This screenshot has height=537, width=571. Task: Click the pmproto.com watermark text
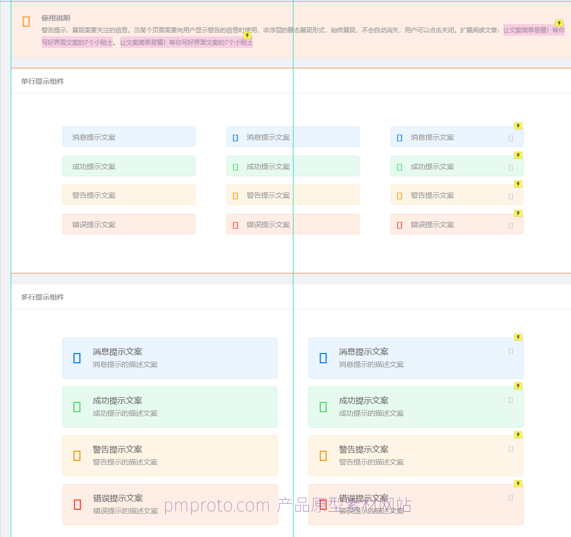click(x=215, y=506)
